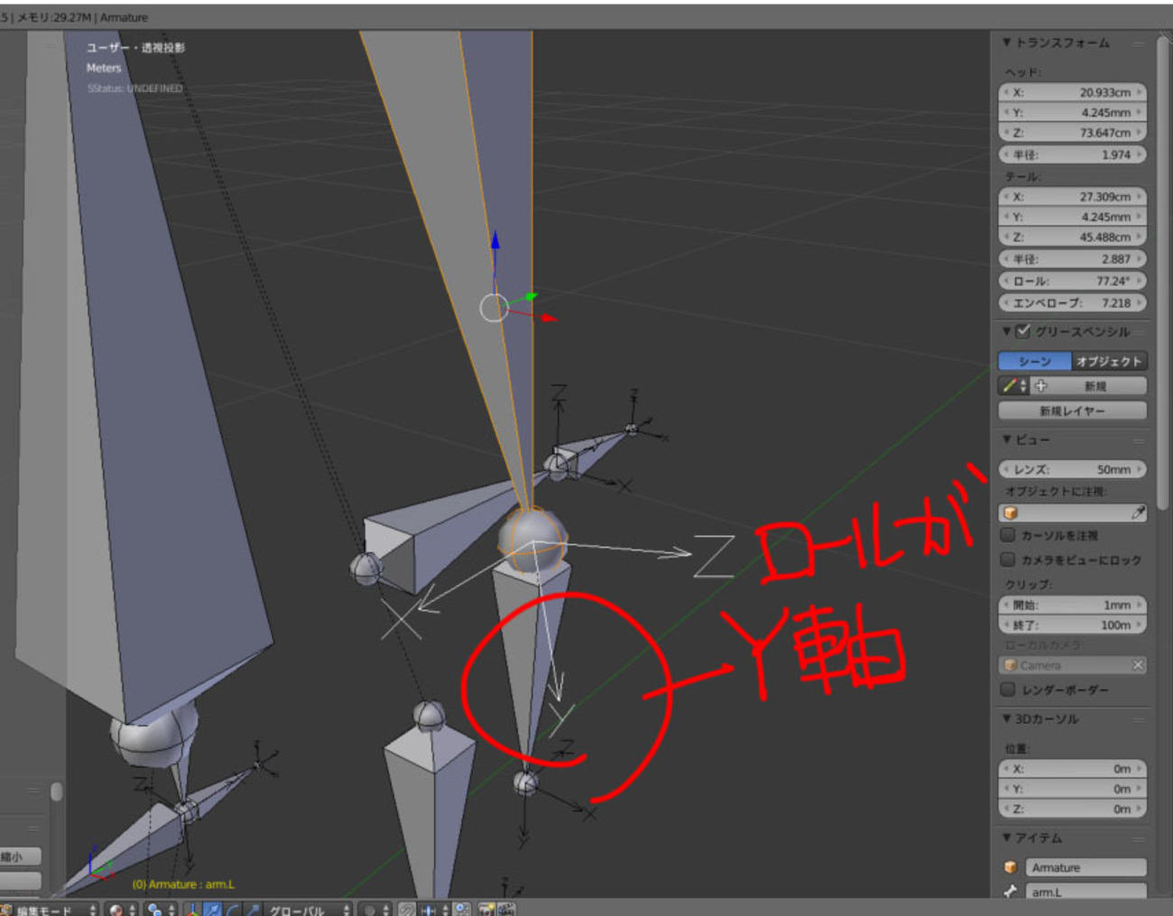Click the red X-axis manipulator arrow
This screenshot has width=1173, height=916.
pyautogui.click(x=548, y=318)
